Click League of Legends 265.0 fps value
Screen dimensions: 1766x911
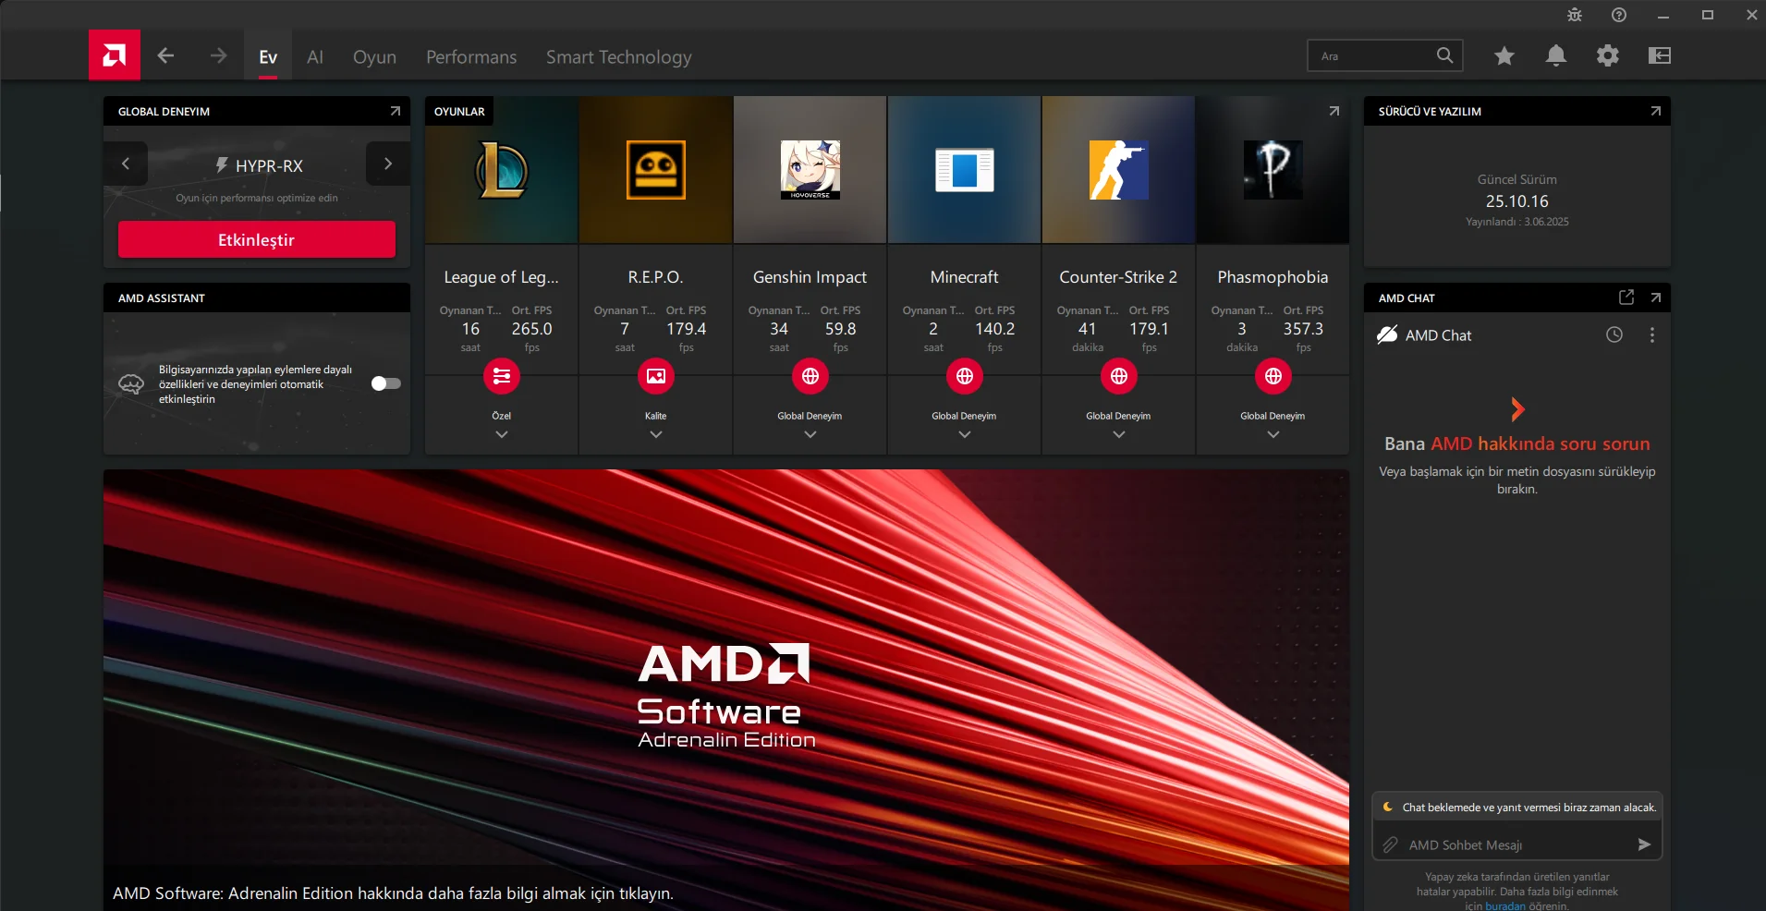[x=532, y=329]
